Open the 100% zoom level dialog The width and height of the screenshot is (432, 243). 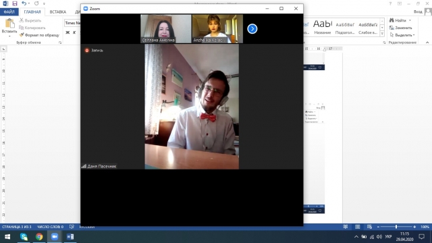click(425, 227)
